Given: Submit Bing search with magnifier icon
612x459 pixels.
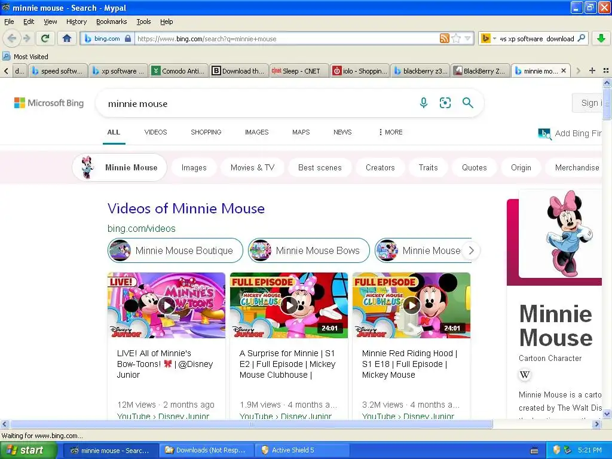Looking at the screenshot, I should 467,103.
